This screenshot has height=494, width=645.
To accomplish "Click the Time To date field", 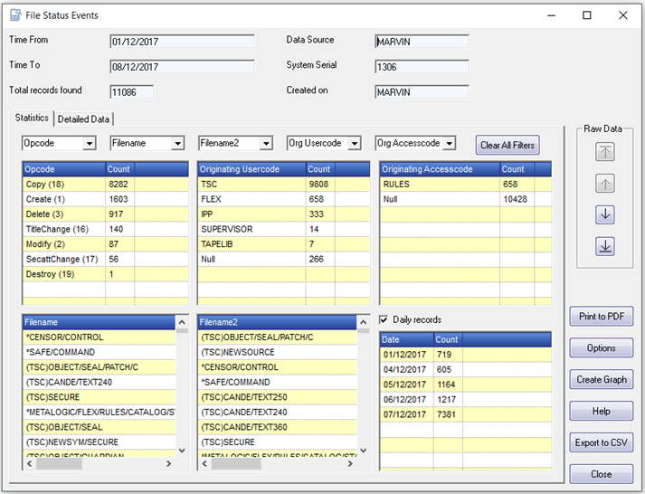I will pyautogui.click(x=182, y=67).
